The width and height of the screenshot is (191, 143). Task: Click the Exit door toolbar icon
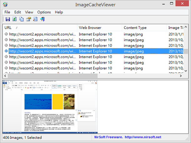point(42,19)
